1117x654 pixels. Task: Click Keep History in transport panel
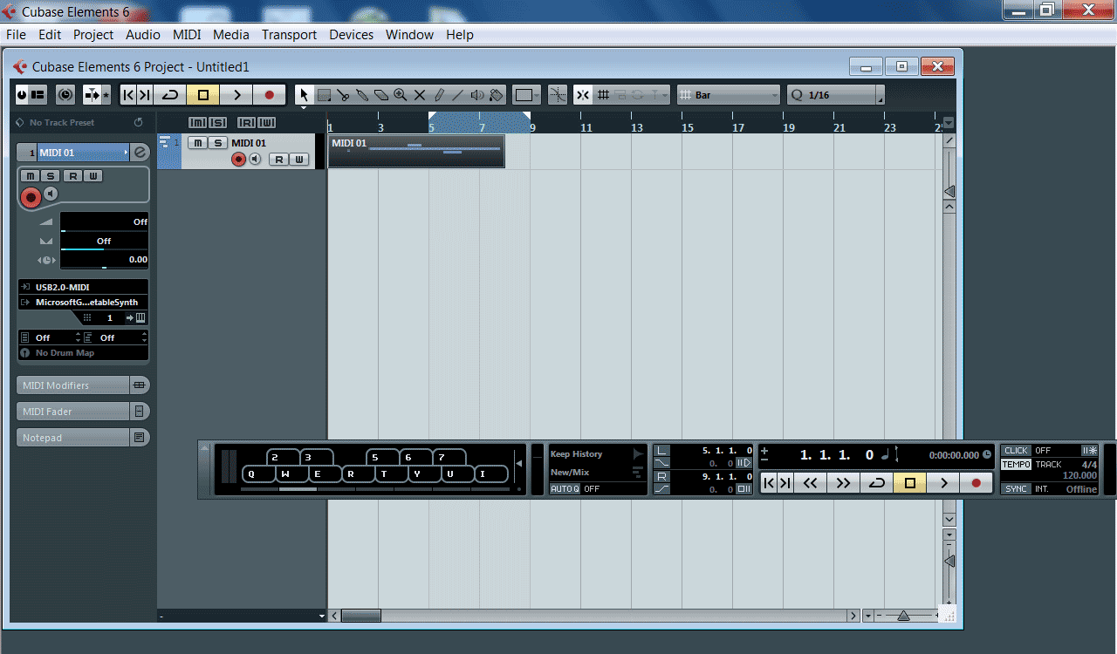(x=576, y=453)
